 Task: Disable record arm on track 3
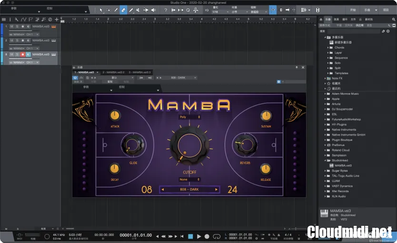[x=22, y=55]
